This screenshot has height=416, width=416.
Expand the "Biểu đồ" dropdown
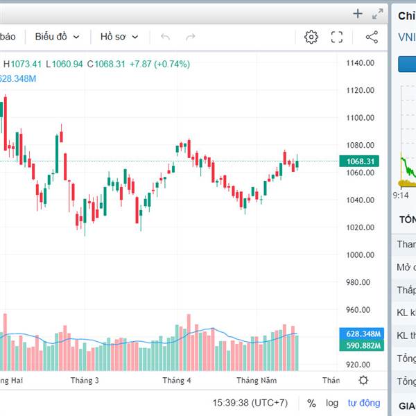click(x=57, y=37)
